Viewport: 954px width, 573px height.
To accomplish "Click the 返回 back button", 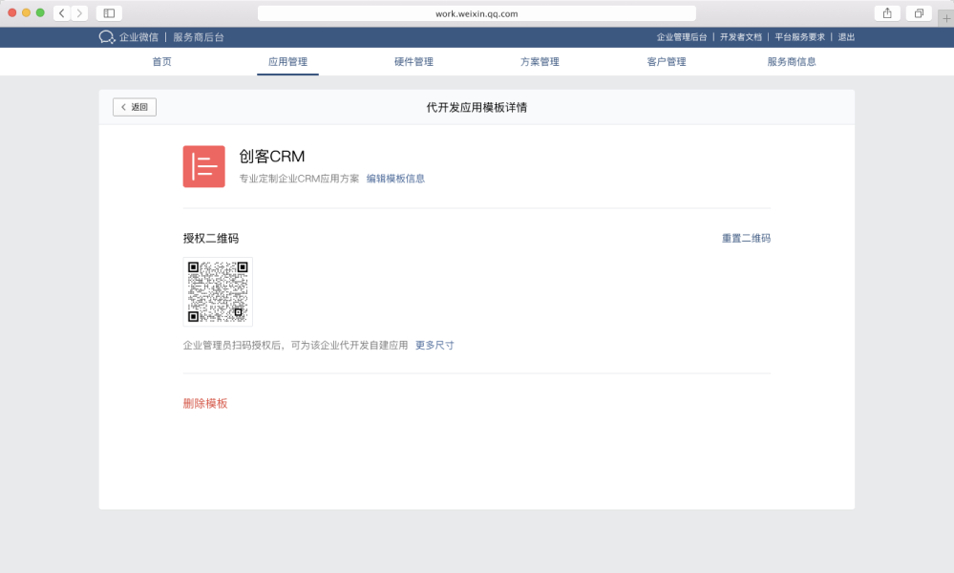I will [135, 107].
